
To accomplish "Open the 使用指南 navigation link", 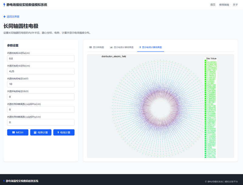I will click(224, 5).
